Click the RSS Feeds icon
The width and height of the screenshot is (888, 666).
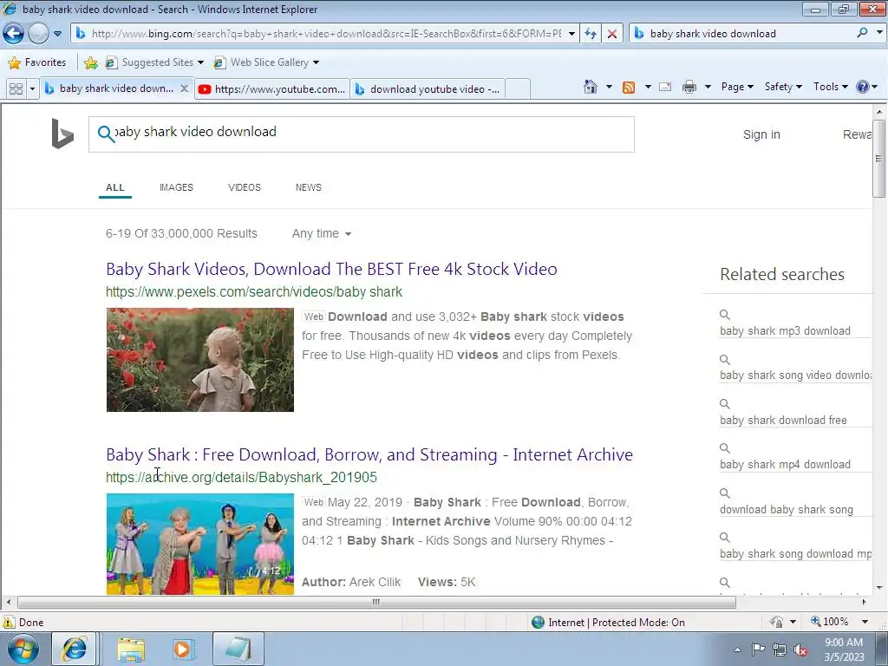(x=629, y=87)
